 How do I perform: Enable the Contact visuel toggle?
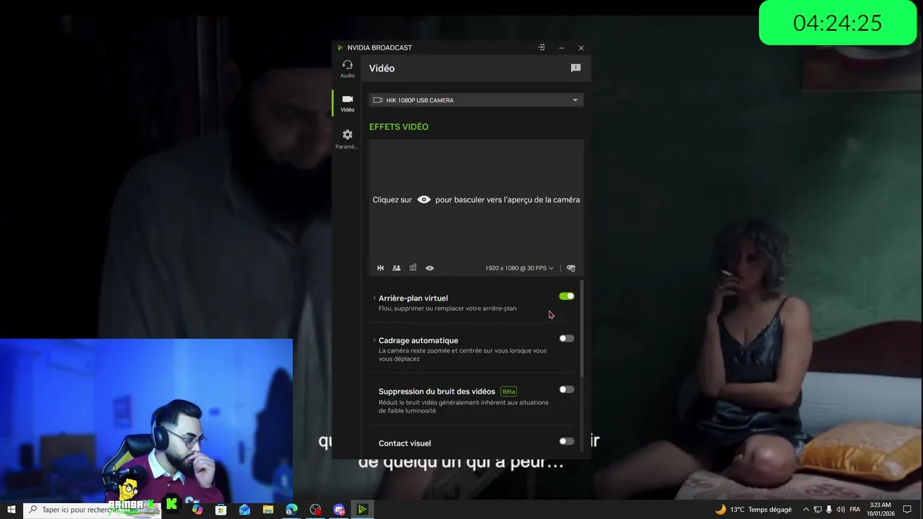click(567, 441)
